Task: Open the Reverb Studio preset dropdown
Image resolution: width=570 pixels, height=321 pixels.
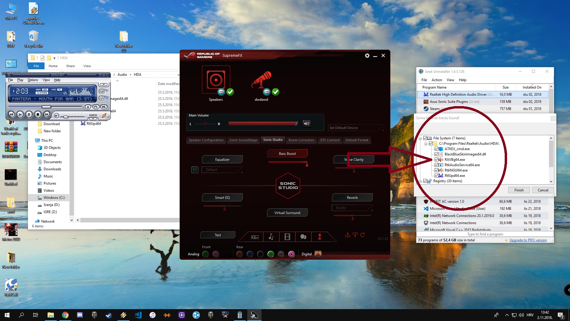Action: tap(352, 208)
